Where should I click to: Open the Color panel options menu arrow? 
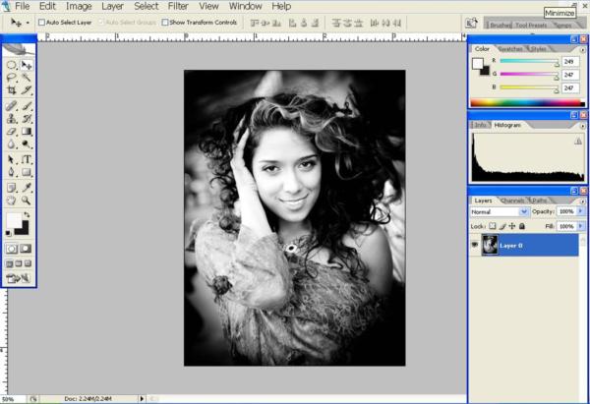[x=583, y=50]
